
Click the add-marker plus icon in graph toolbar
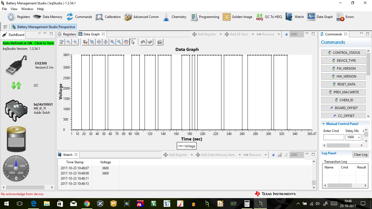pos(68,42)
